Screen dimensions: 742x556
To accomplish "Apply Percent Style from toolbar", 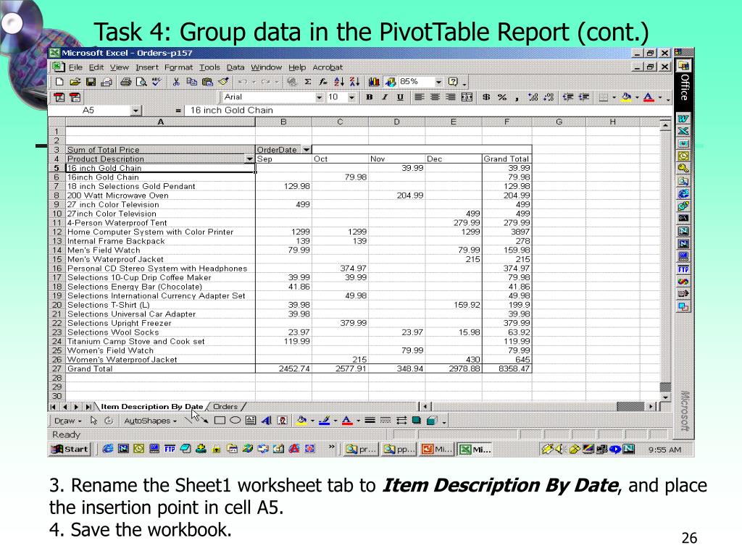I will pos(501,98).
